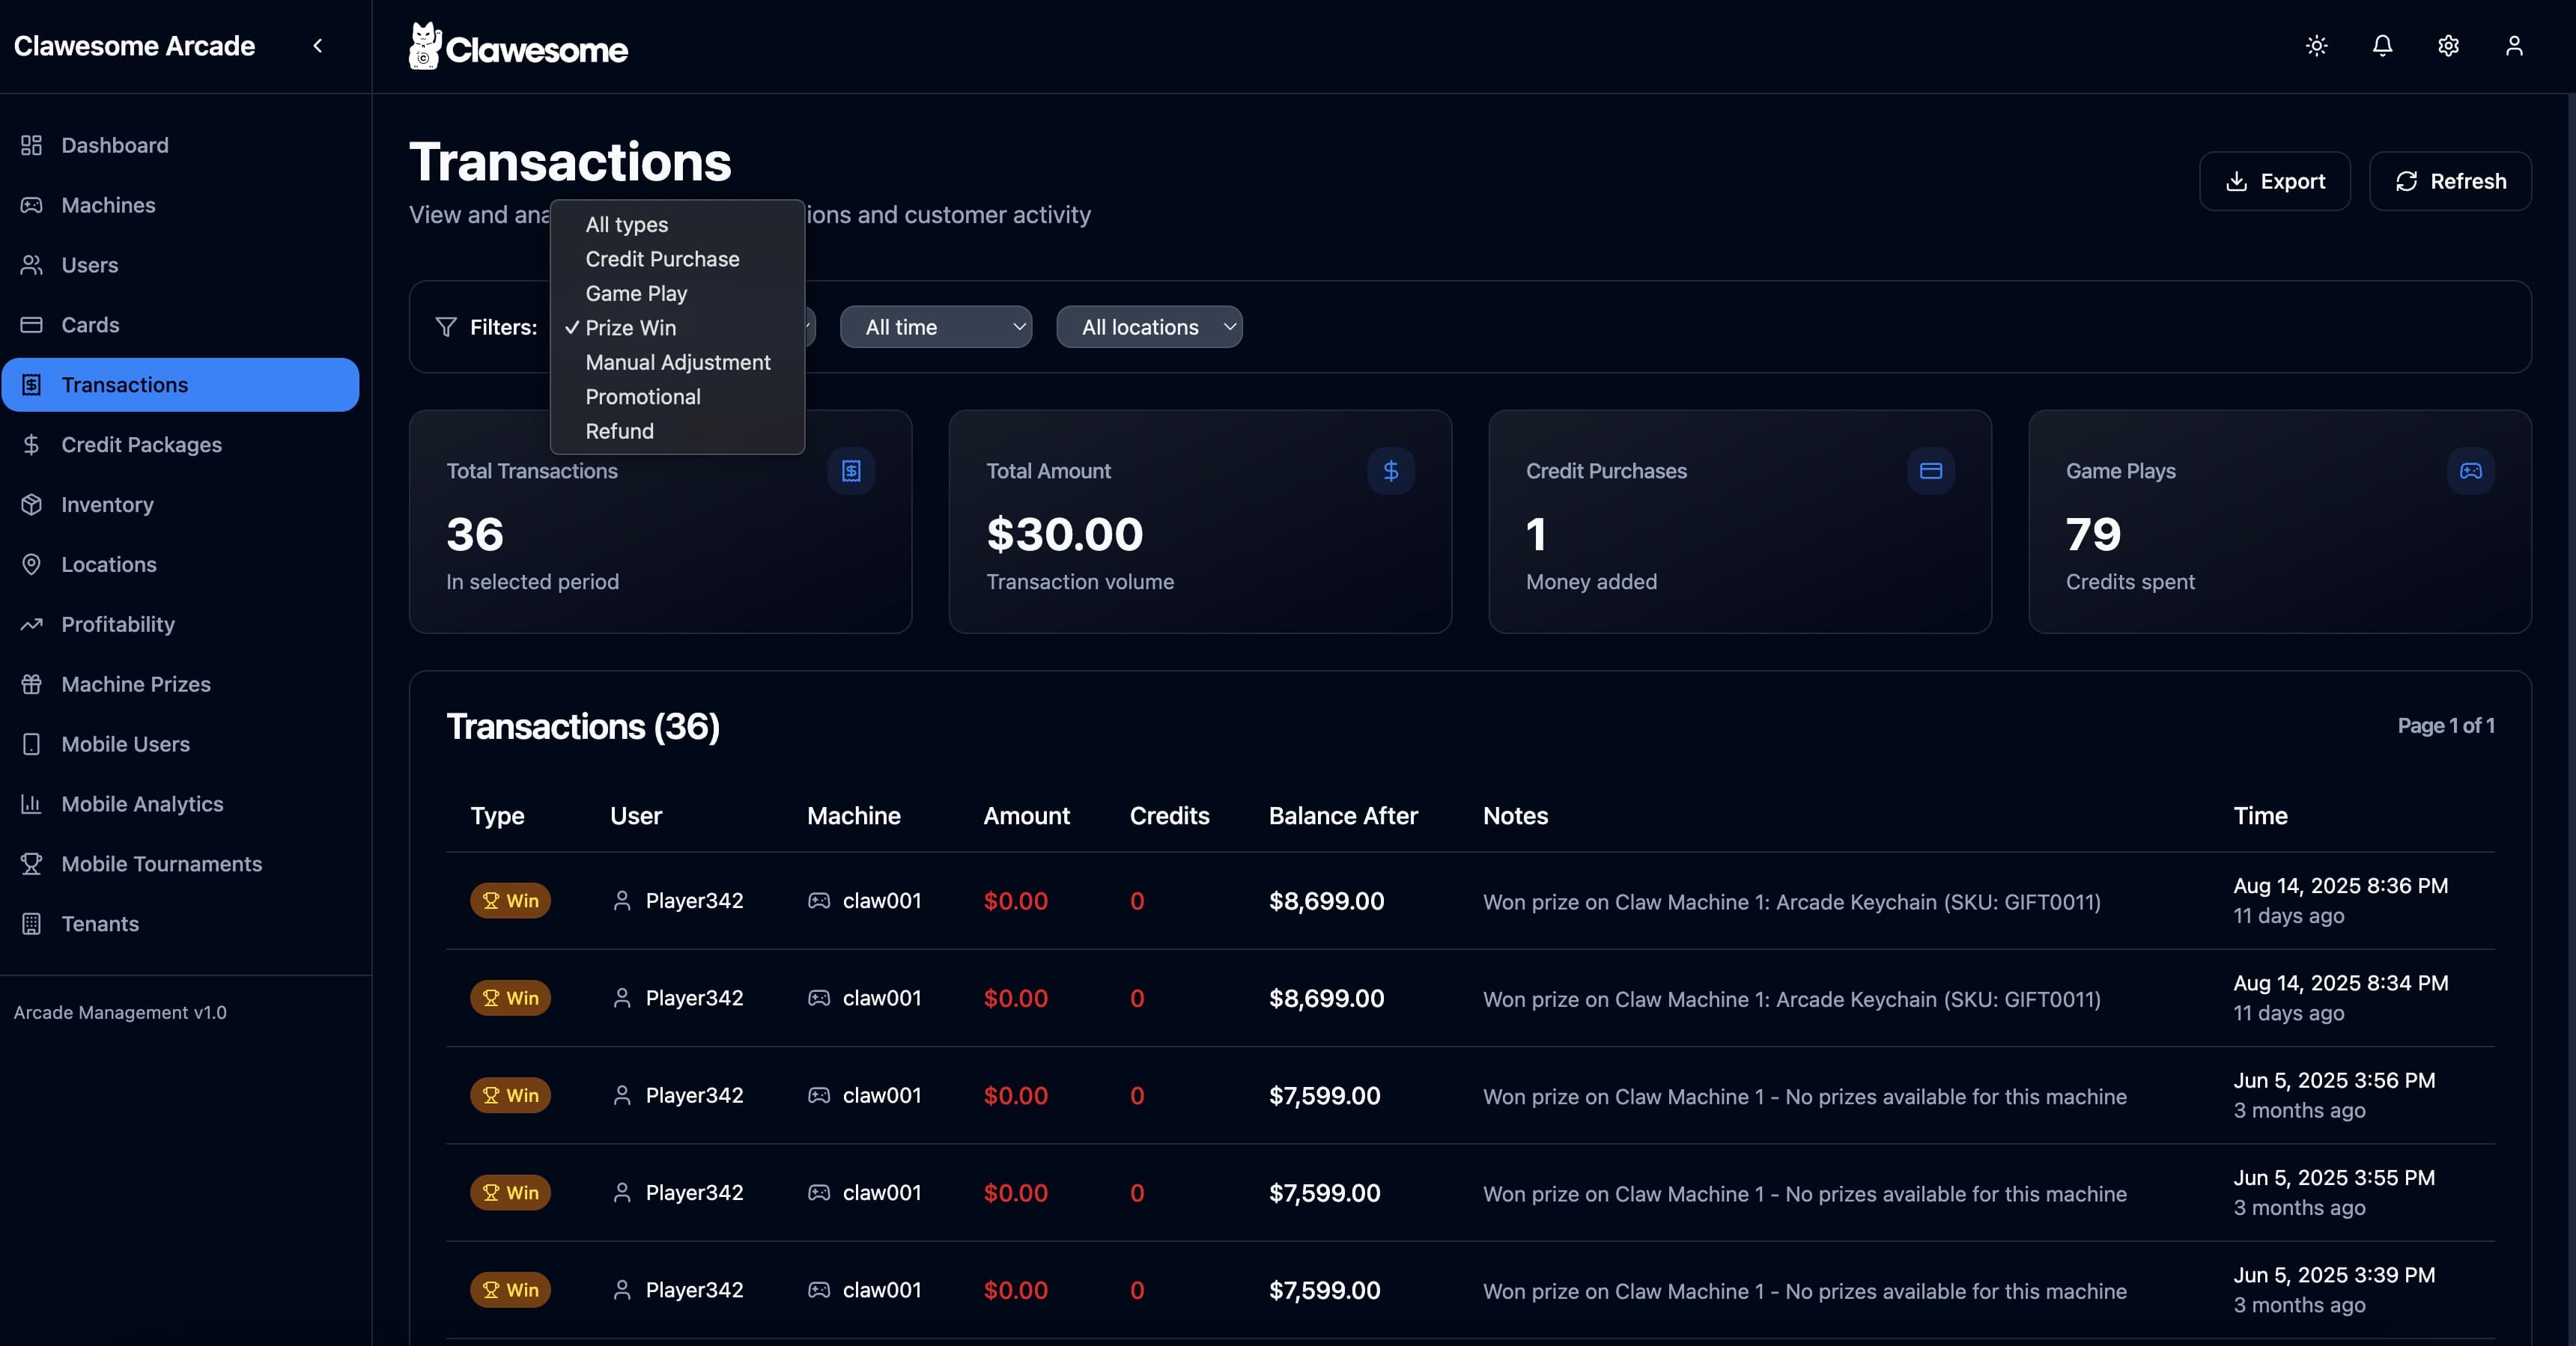Open Locations page
Screen dimensions: 2576x1346
click(180, 565)
